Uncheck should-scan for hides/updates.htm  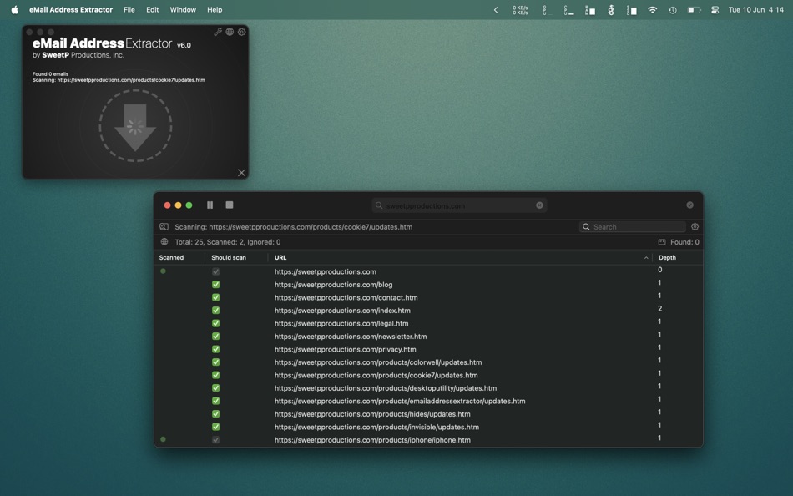pyautogui.click(x=216, y=414)
